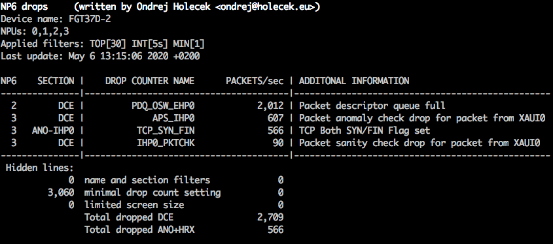Image resolution: width=553 pixels, height=244 pixels.
Task: Click the ADDITONAL INFORMATION column header
Action: coord(354,81)
